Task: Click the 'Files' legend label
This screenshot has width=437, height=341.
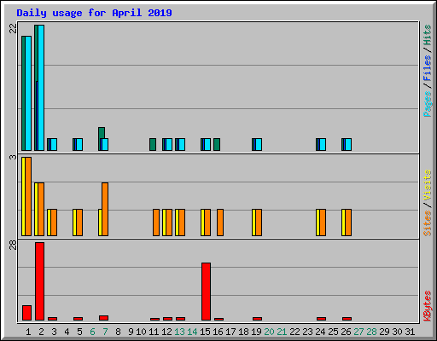Action: (x=428, y=68)
